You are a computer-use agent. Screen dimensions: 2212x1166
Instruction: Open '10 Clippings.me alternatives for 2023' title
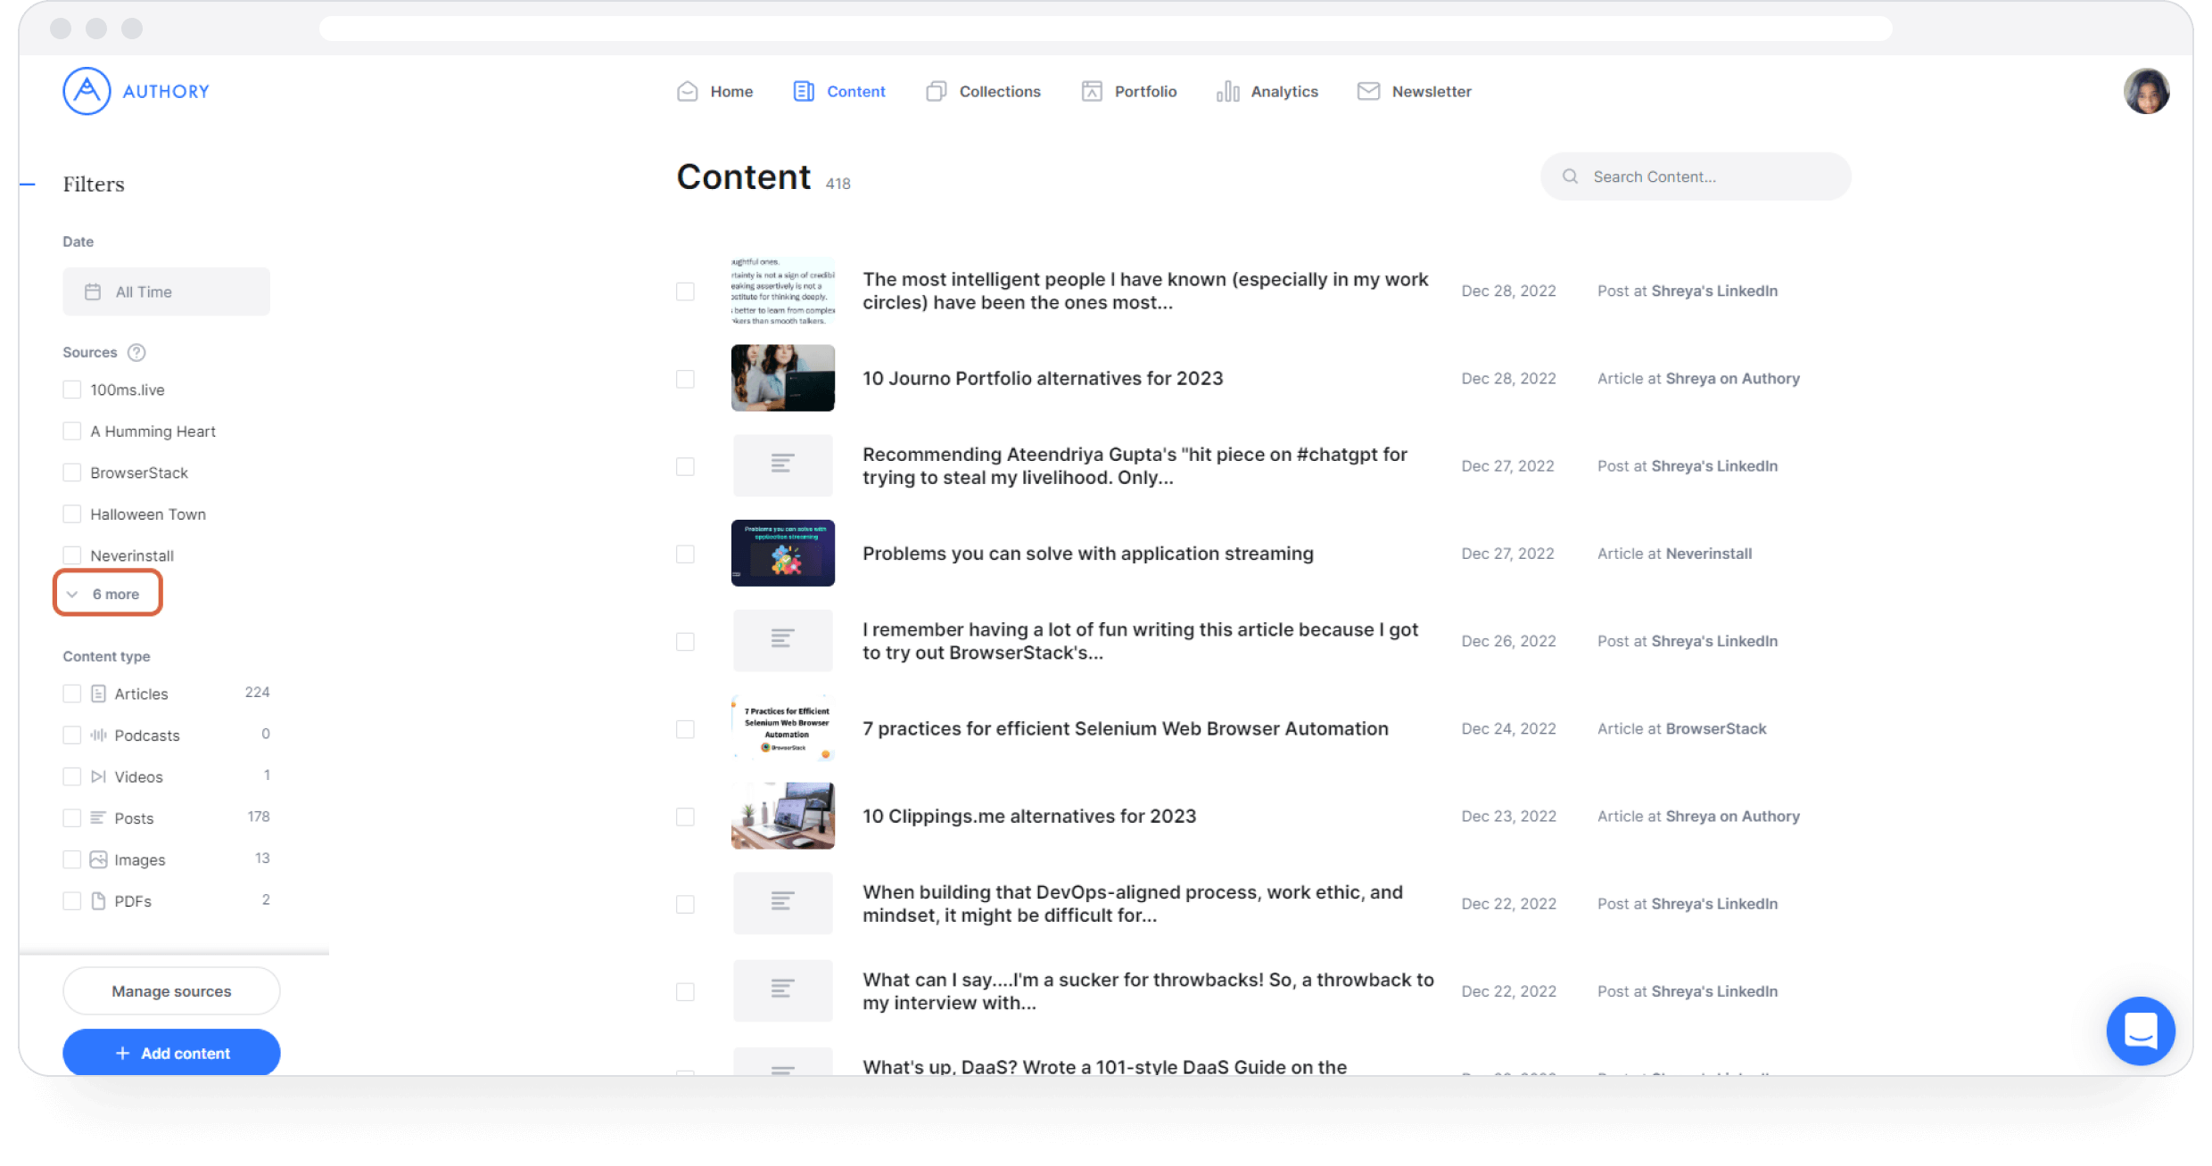tap(1029, 816)
